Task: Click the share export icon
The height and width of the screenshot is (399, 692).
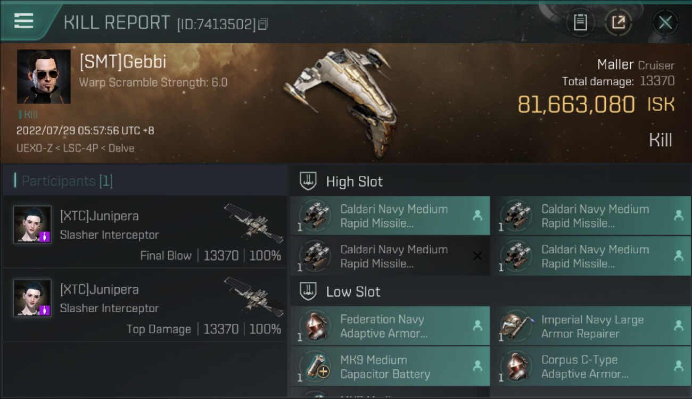Action: tap(618, 22)
